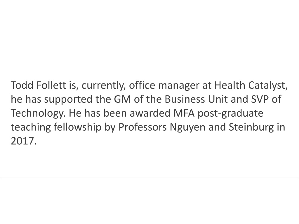The height and width of the screenshot is (224, 299).
Task: Click the word "Health" in the text
Action: [x=230, y=85]
